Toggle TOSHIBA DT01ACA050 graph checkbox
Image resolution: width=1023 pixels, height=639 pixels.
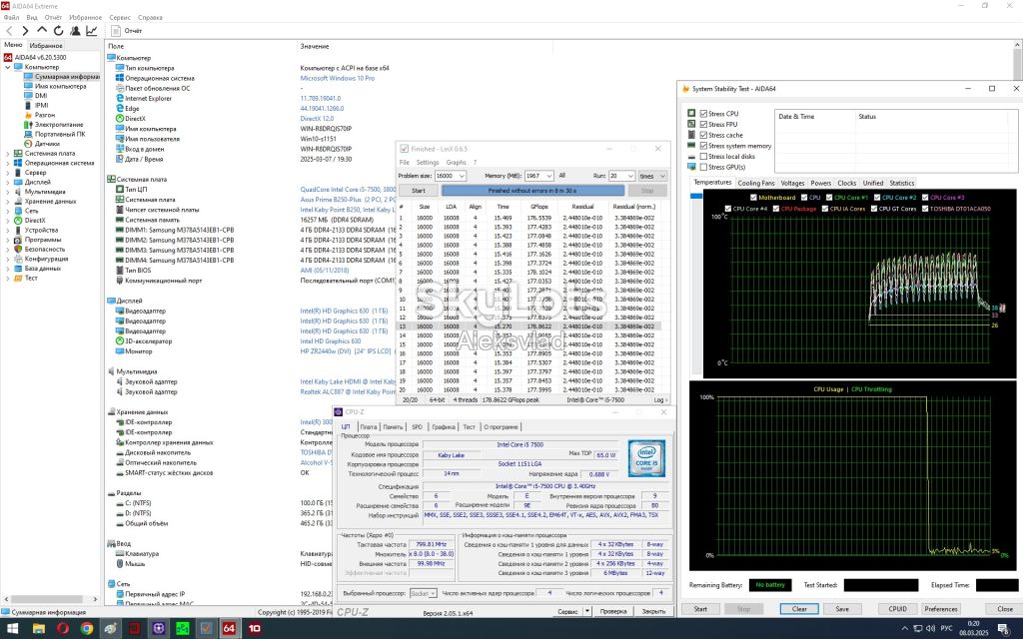pyautogui.click(x=924, y=209)
